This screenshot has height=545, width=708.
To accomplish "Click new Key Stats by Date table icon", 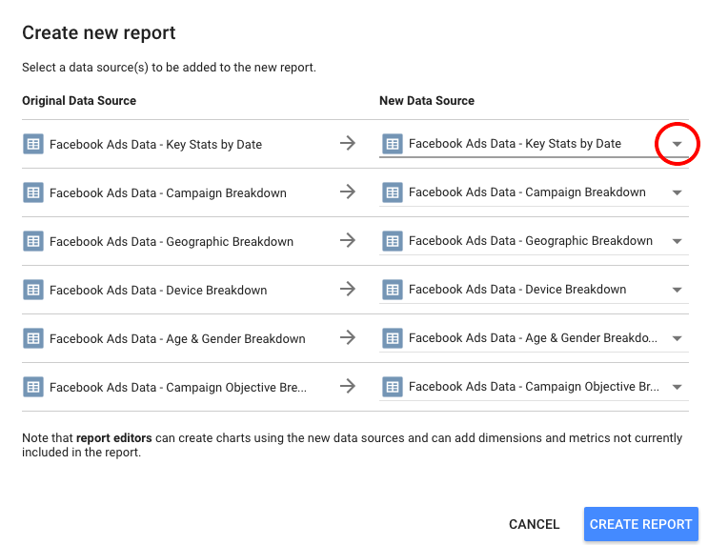I will pos(393,144).
